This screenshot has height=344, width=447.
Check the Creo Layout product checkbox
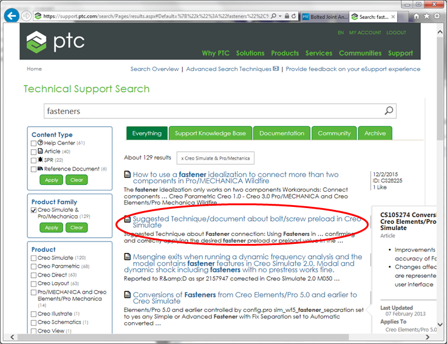[x=33, y=284]
